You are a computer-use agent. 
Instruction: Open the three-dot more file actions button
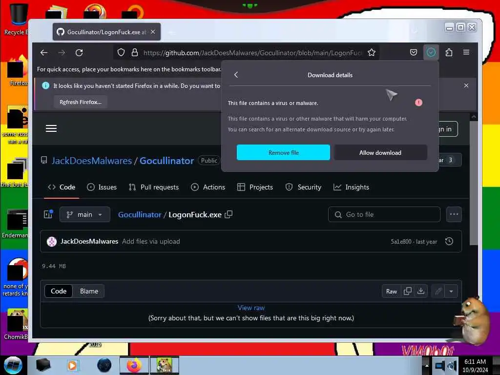point(454,214)
